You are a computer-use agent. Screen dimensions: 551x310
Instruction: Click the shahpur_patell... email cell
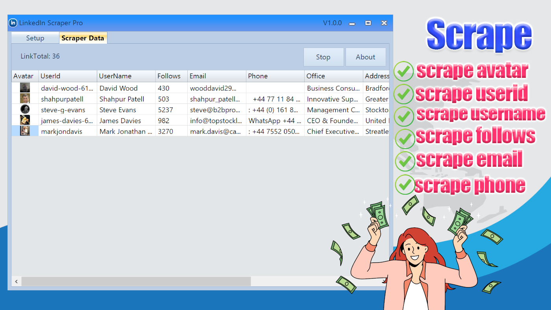[x=217, y=99]
